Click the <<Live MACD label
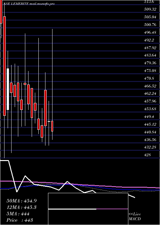Screen dimensions: 160x225 click(135, 217)
